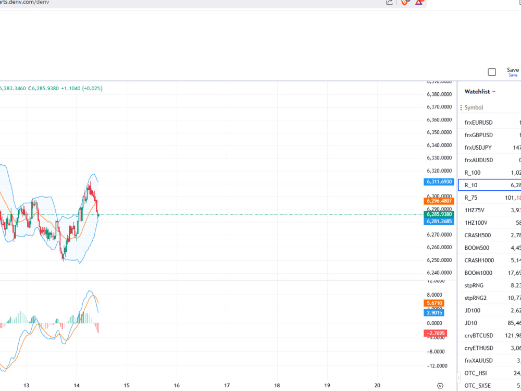Click the blue MACD value label 2.9015
Screen dimensions: 521x391
point(435,312)
